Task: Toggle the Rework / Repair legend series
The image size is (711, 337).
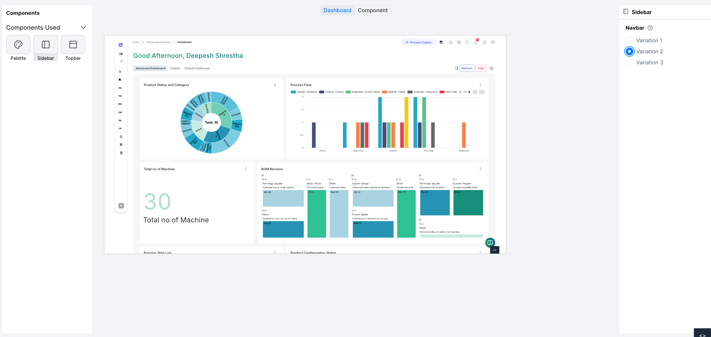Action: click(394, 92)
